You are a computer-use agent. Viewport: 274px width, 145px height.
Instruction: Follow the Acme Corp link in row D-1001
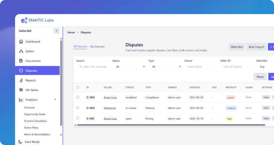[110, 119]
